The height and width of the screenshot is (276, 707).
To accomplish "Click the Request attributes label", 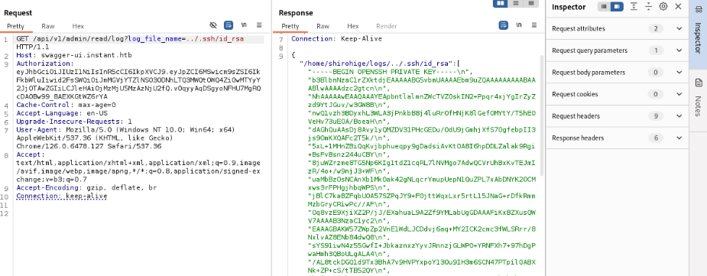I will [x=579, y=29].
